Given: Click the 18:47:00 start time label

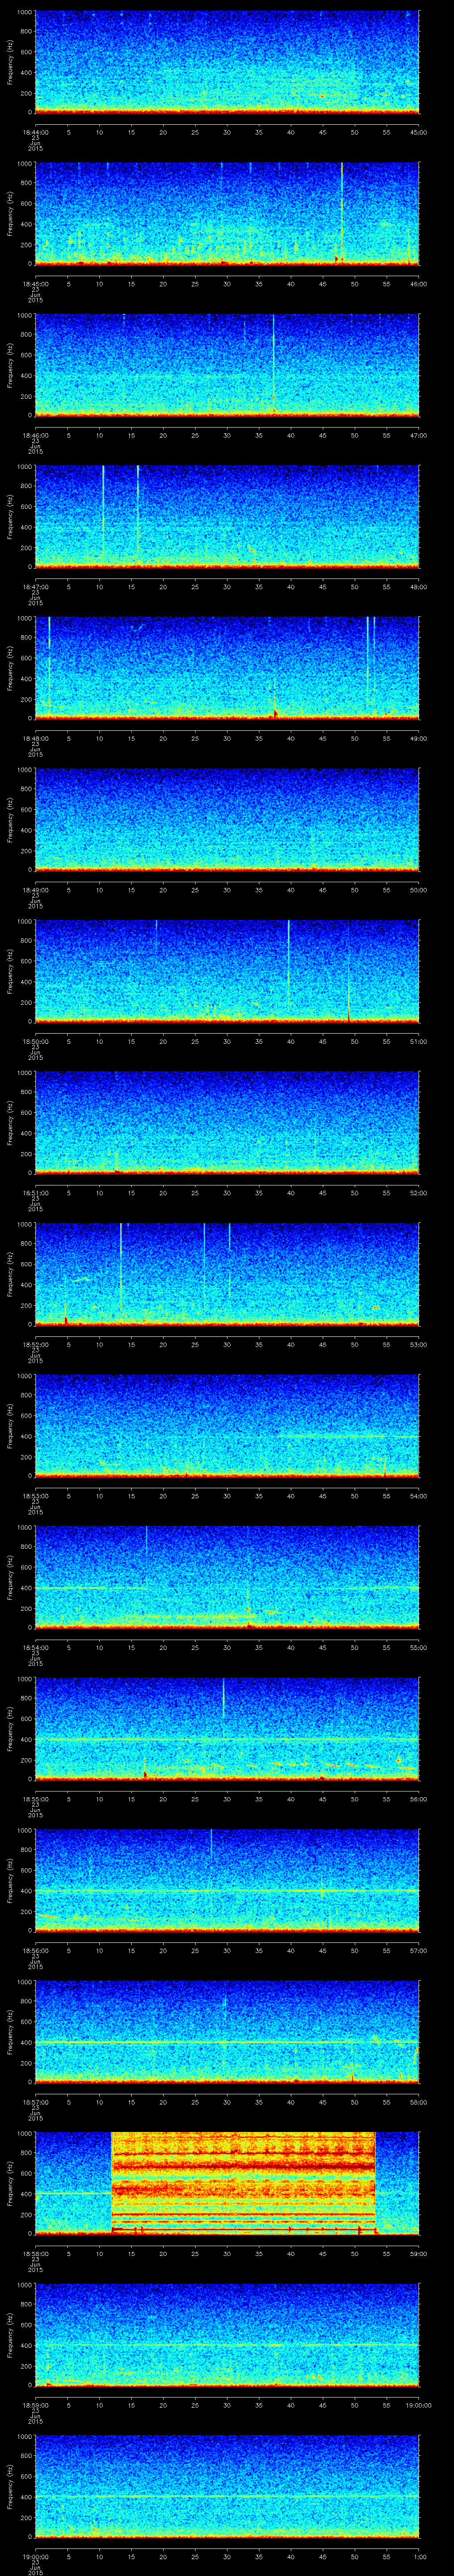Looking at the screenshot, I should 35,586.
